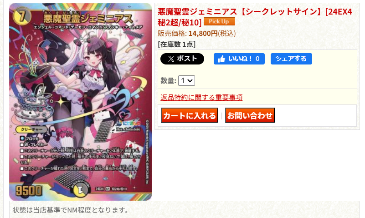
Task: Open the 返品特約に関する重要事項 link
Action: tap(201, 97)
